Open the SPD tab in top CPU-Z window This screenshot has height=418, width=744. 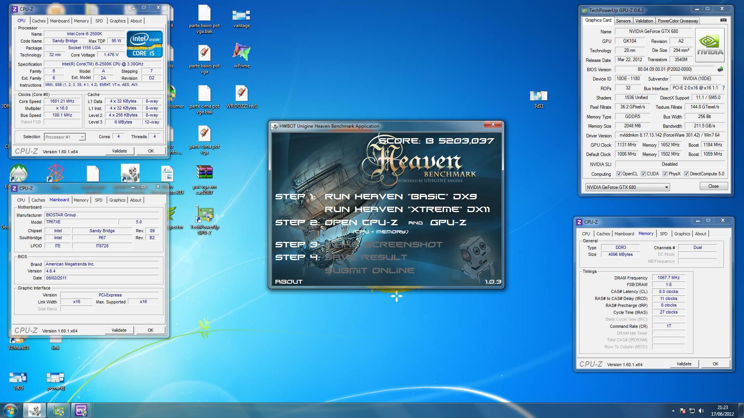point(99,21)
